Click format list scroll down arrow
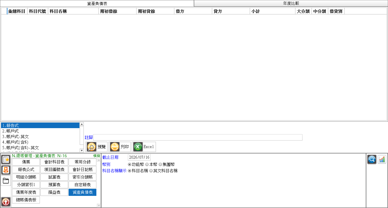The height and width of the screenshot is (208, 388). [x=81, y=150]
